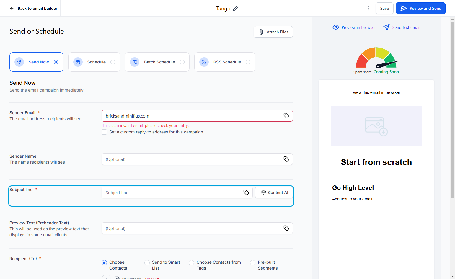Click the tag icon in Preview Text field
This screenshot has width=455, height=279.
(286, 228)
